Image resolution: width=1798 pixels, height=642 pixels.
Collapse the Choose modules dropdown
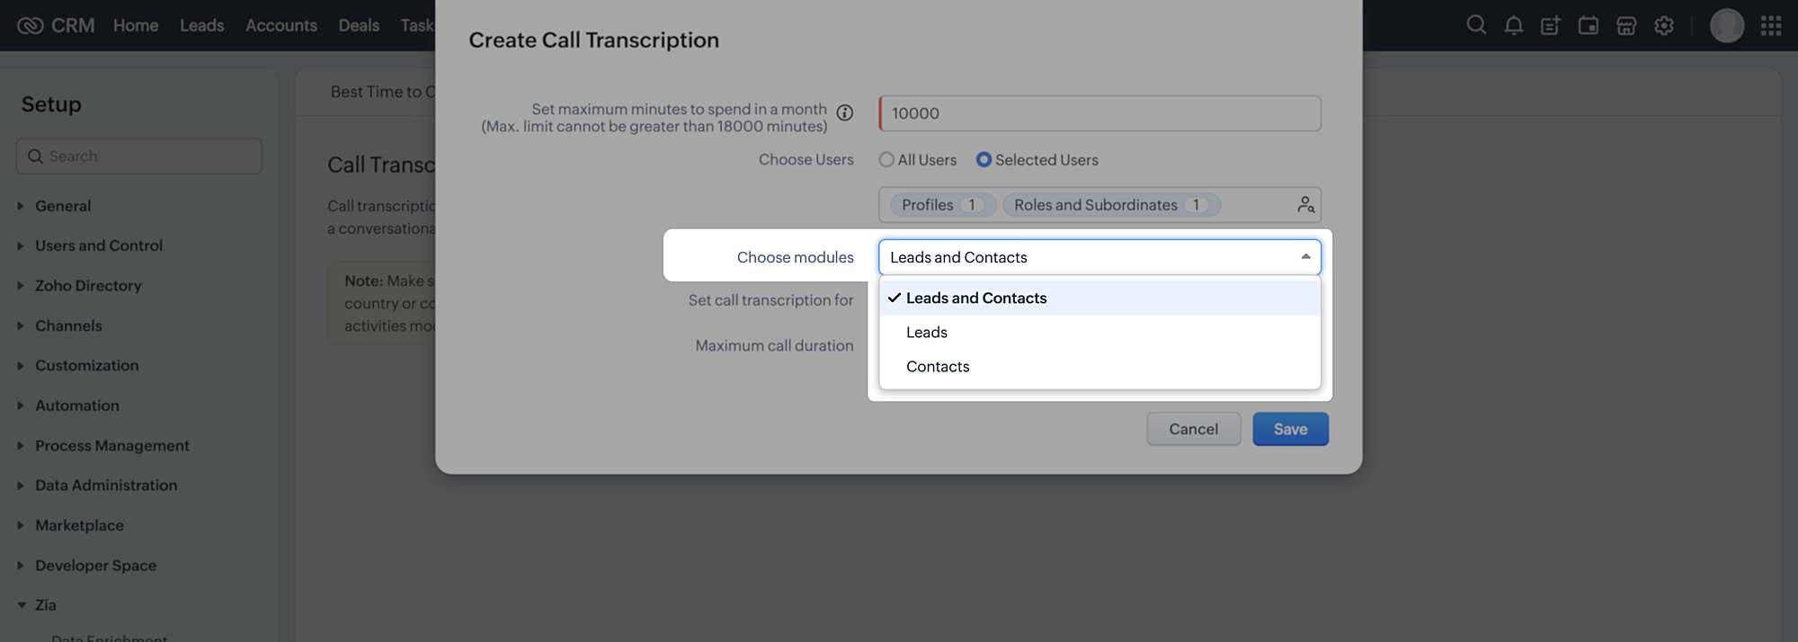click(1305, 257)
